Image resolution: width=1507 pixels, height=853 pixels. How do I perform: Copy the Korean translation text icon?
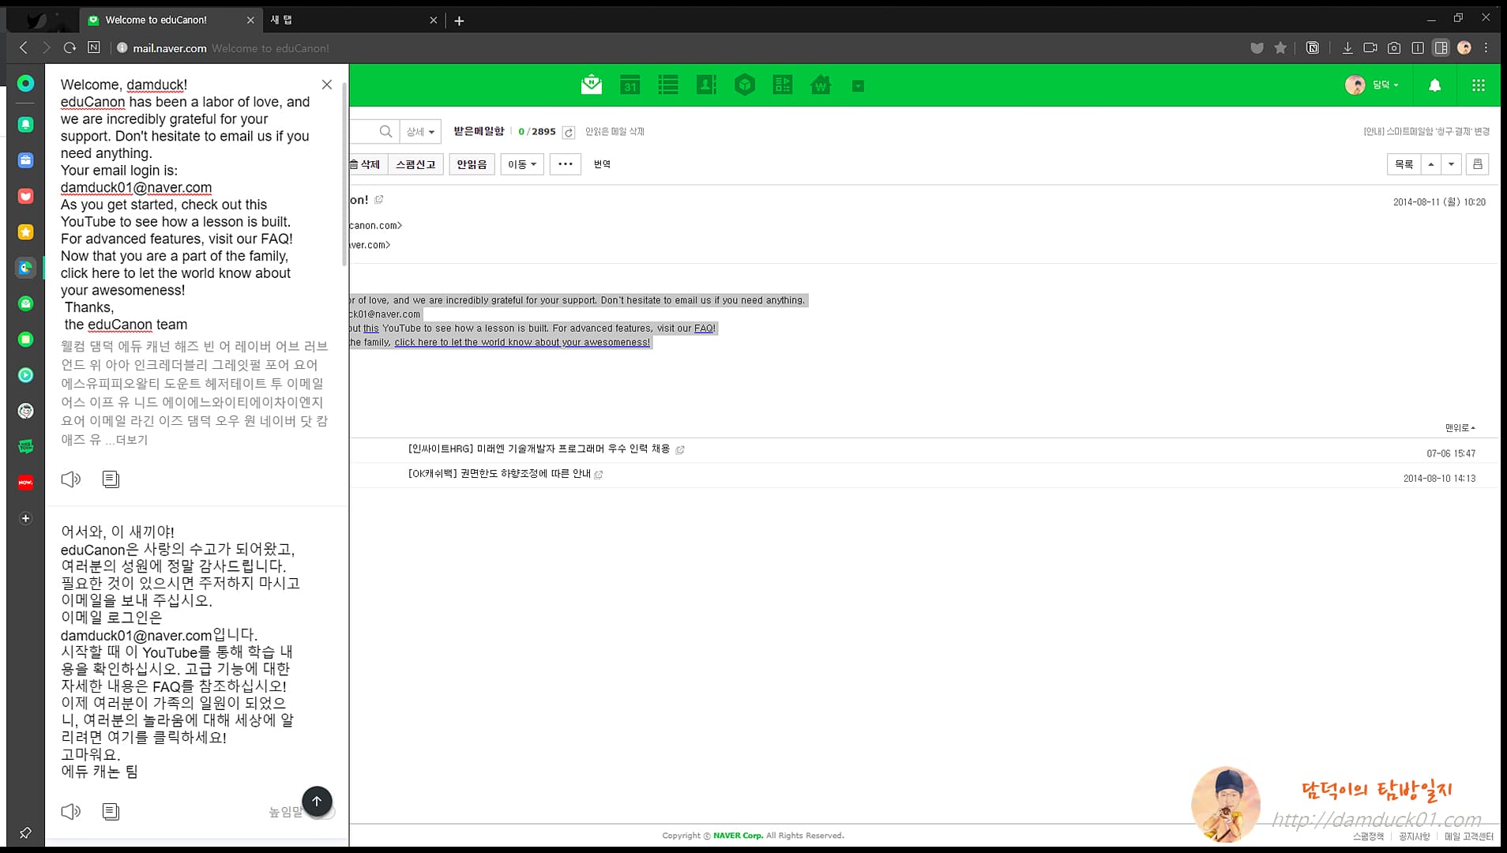click(x=111, y=811)
